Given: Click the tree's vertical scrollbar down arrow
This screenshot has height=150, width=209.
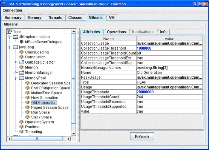Looking at the screenshot, I should (x=73, y=134).
